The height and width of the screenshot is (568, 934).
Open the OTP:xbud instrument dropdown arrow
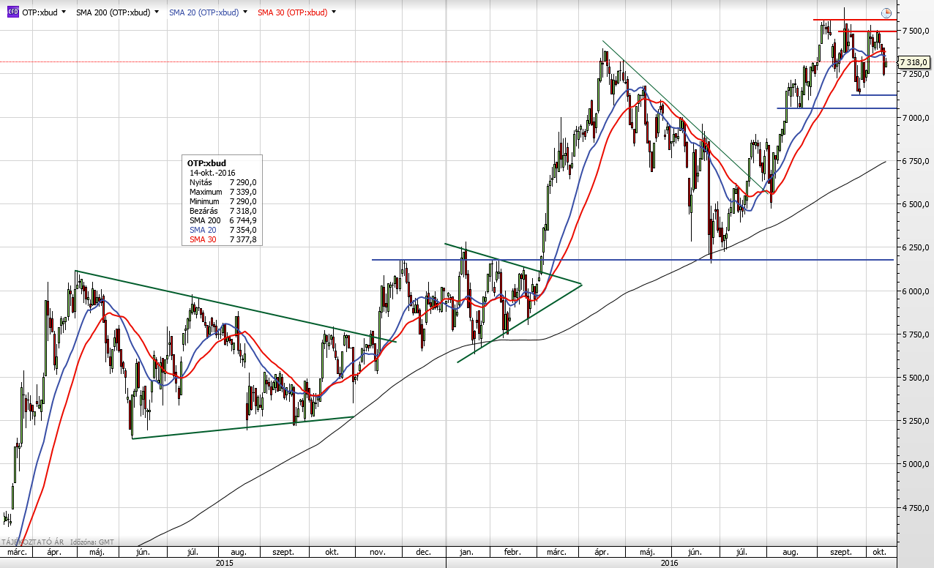tap(64, 12)
